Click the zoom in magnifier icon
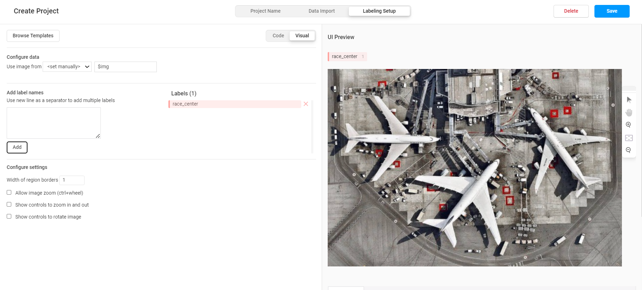Screen dimensions: 642x290 [x=628, y=125]
